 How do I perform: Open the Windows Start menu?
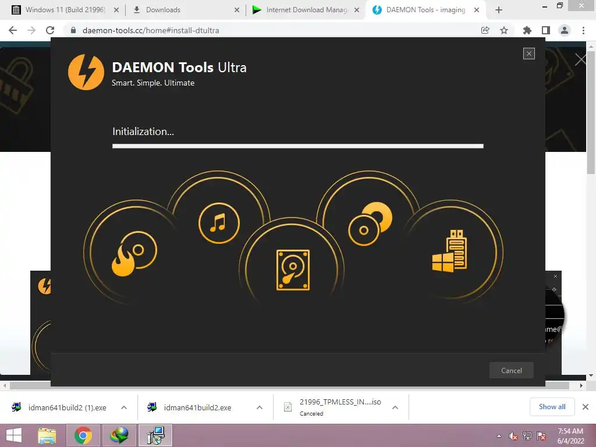coord(14,435)
